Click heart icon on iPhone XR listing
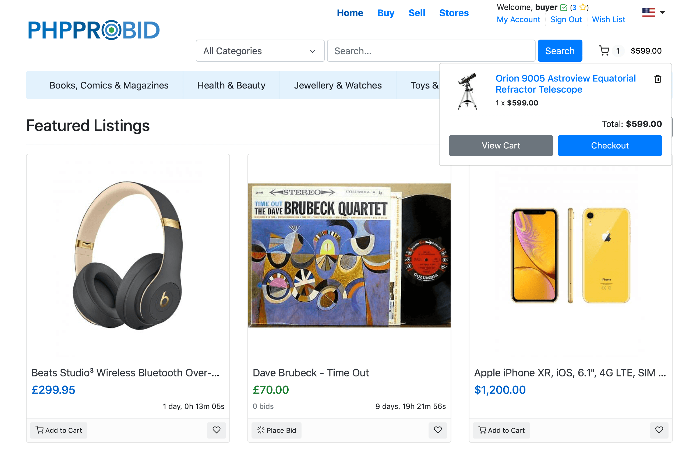The height and width of the screenshot is (460, 699). (659, 430)
